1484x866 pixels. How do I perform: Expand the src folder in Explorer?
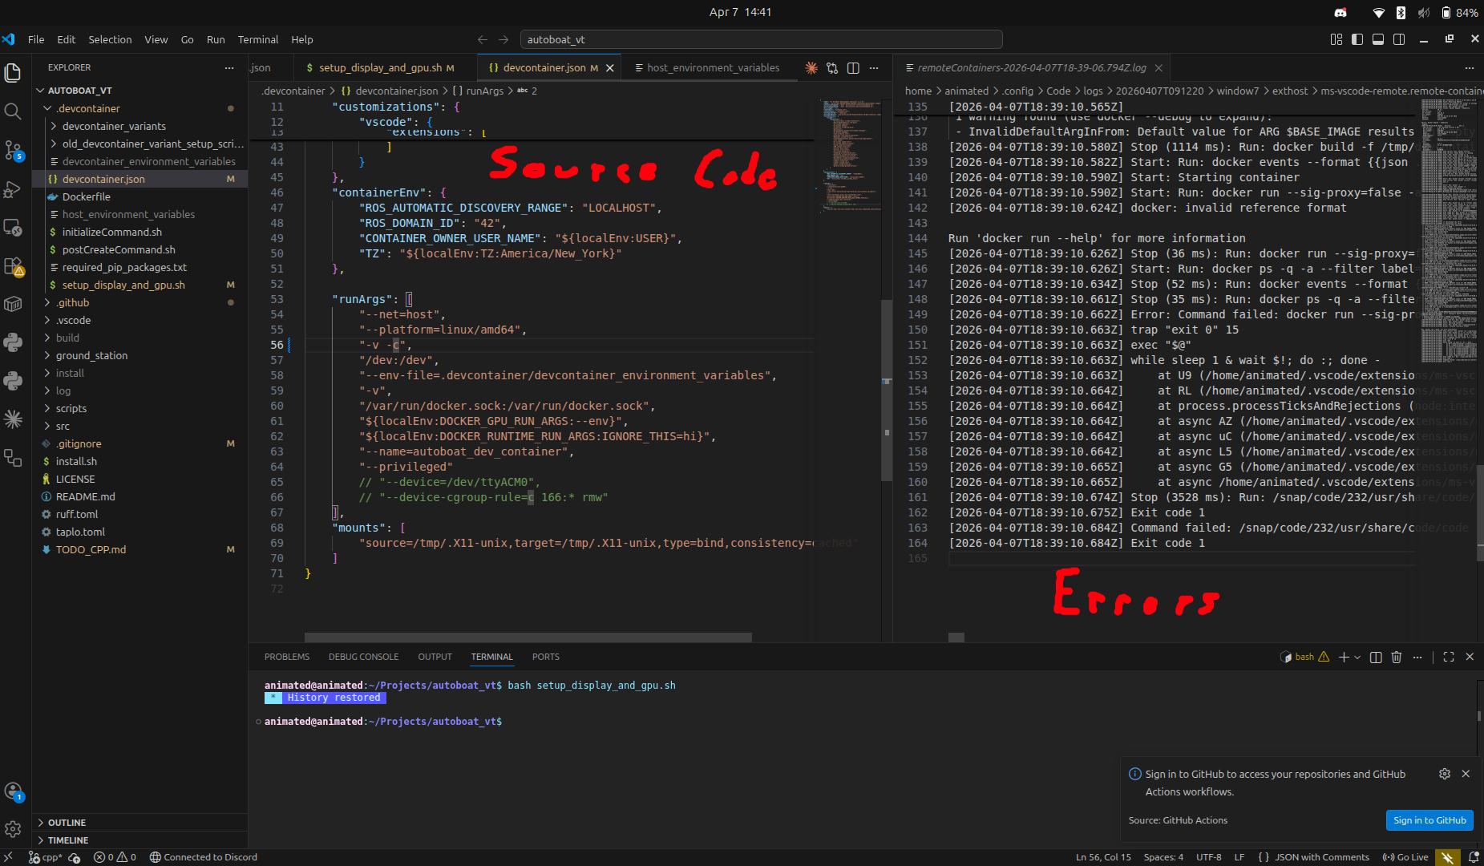coord(62,426)
